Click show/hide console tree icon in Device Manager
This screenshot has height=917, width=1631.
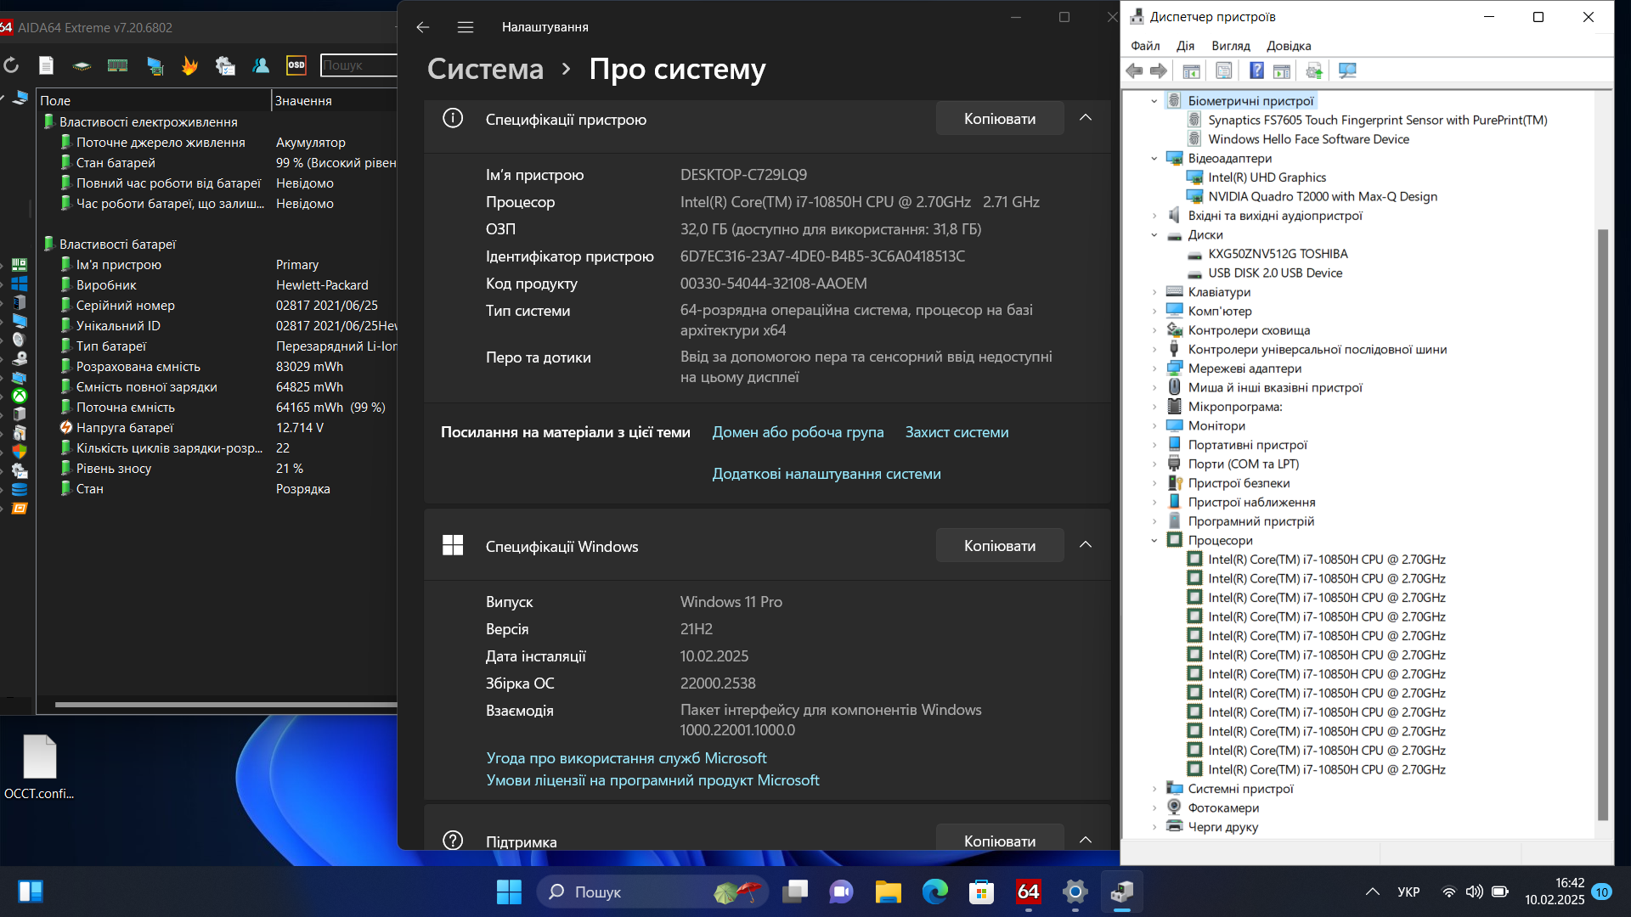1191,71
